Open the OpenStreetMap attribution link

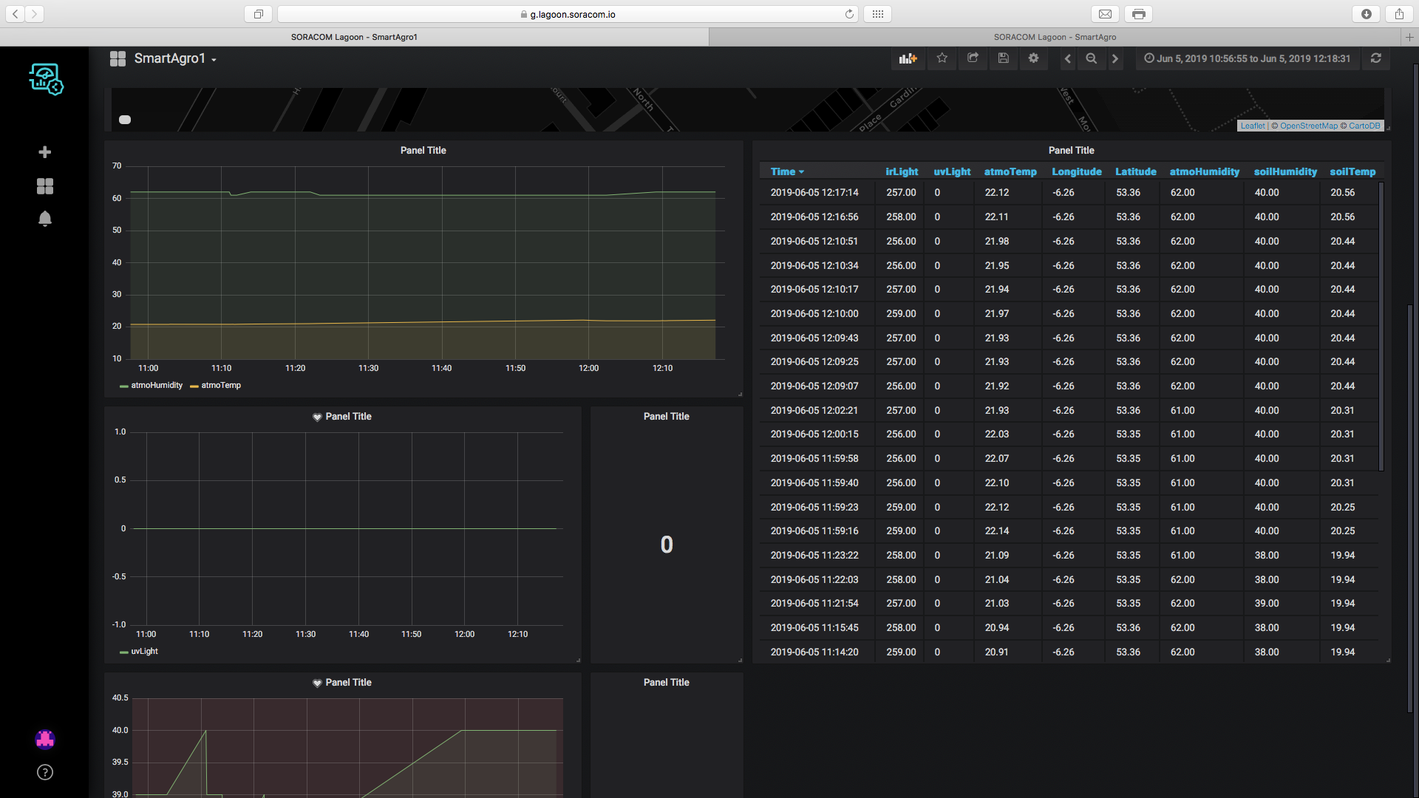pyautogui.click(x=1308, y=126)
